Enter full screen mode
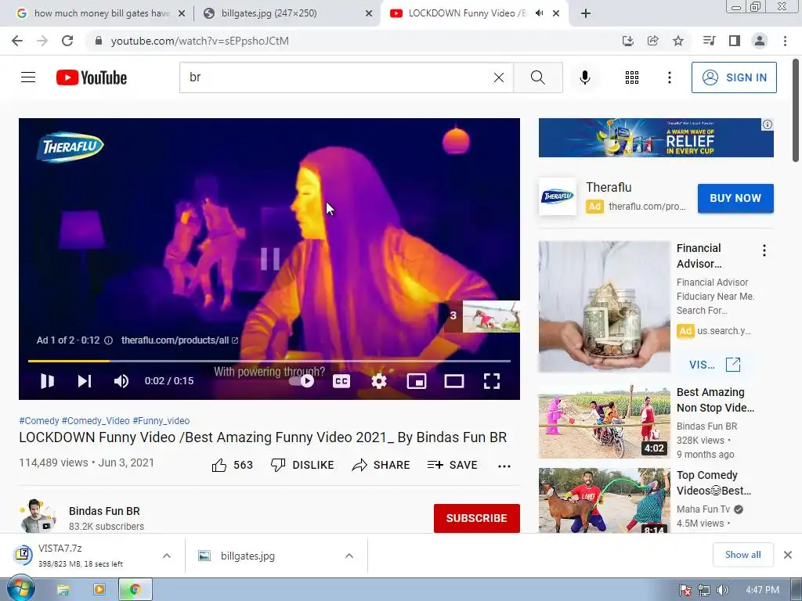Screen dimensions: 802x601 coord(492,381)
